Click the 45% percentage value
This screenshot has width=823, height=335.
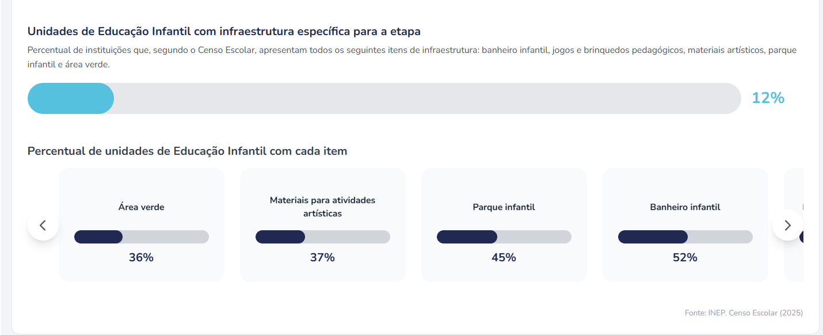(x=504, y=257)
